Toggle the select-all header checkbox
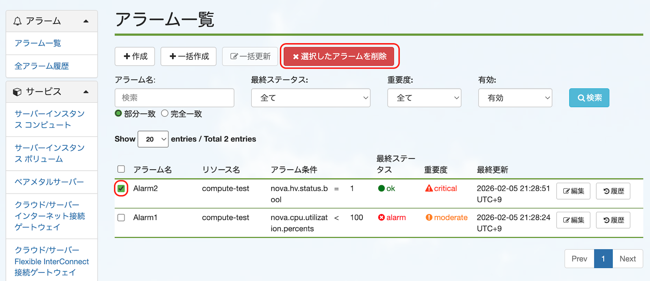The height and width of the screenshot is (281, 650). (x=121, y=169)
